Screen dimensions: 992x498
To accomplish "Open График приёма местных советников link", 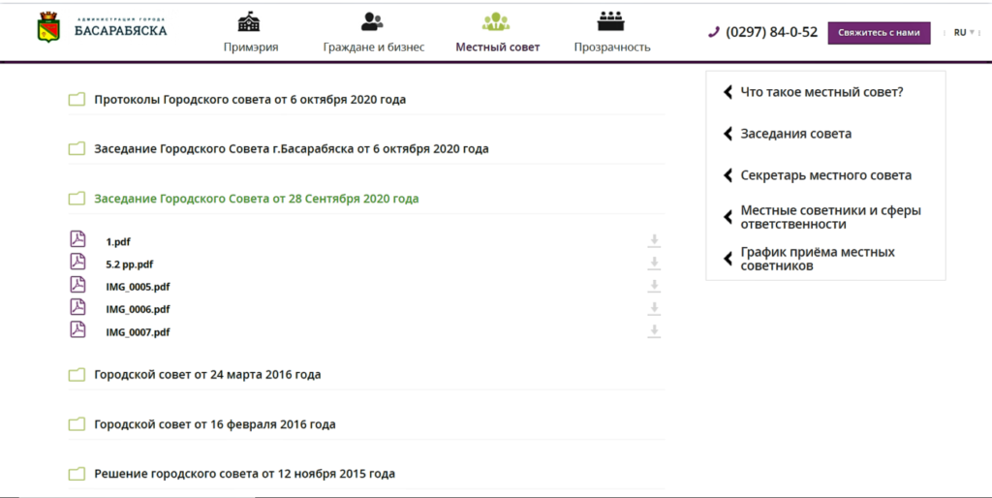I will [x=818, y=259].
